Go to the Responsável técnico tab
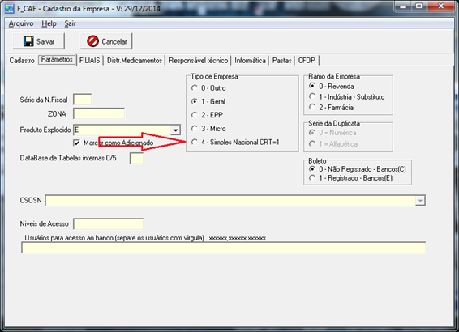The height and width of the screenshot is (332, 459). 199,60
